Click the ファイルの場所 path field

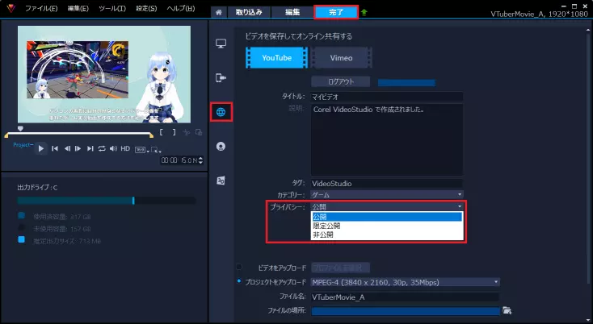(x=405, y=311)
